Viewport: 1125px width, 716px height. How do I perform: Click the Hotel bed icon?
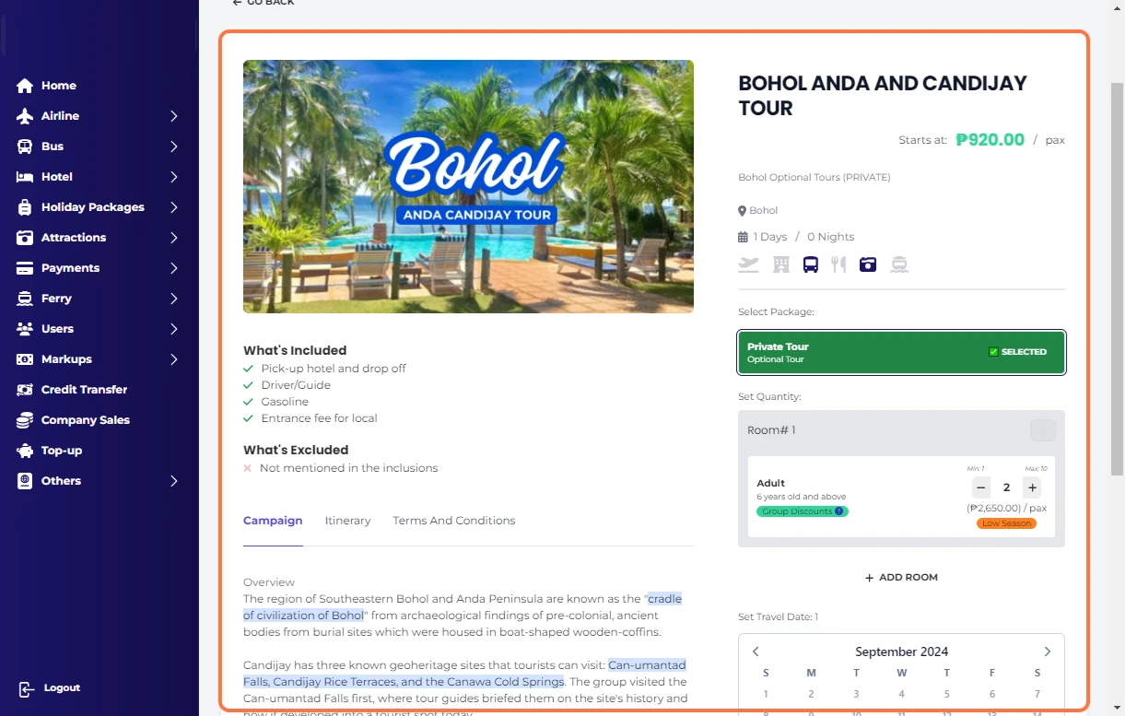[25, 177]
